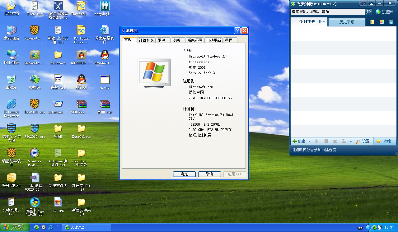Image resolution: width=398 pixels, height=232 pixels.
Task: Click the taskbar clock showing 11:37
Action: (389, 228)
